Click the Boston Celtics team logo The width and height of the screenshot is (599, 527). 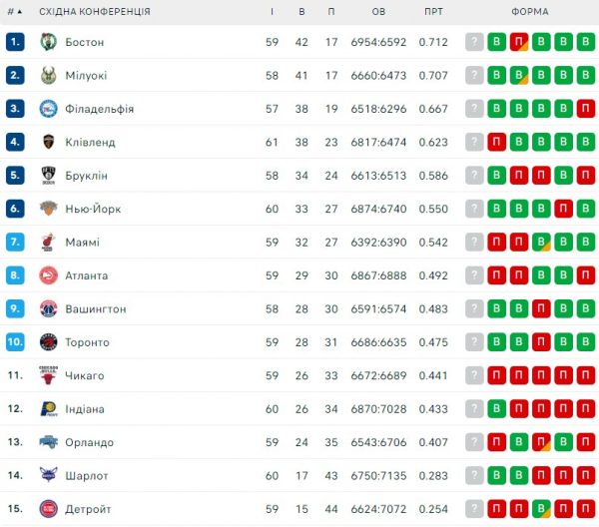tap(49, 42)
